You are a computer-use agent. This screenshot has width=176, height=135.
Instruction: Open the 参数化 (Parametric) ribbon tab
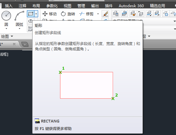(x=52, y=6)
